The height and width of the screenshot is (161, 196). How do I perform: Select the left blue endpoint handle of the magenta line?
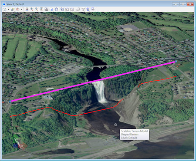pyautogui.click(x=10, y=102)
